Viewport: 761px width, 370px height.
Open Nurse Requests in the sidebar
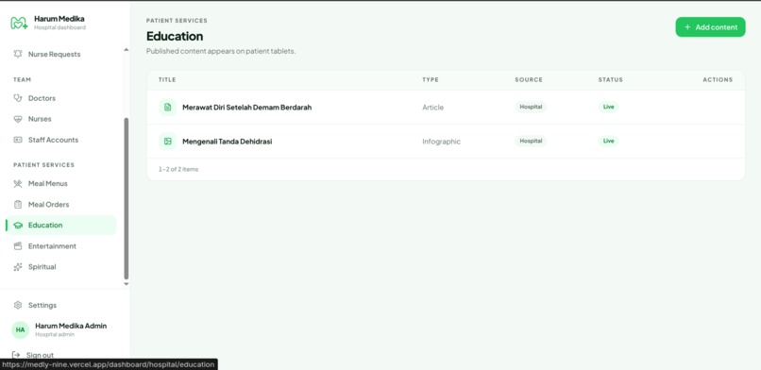(x=62, y=54)
